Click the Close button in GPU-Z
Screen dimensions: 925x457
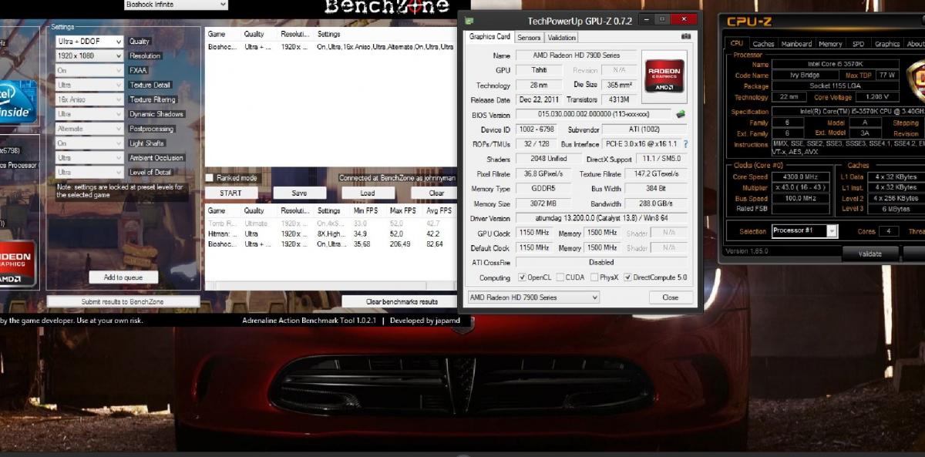670,297
